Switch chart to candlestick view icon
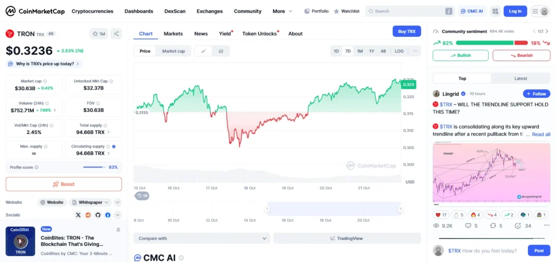556x262 pixels. point(221,51)
